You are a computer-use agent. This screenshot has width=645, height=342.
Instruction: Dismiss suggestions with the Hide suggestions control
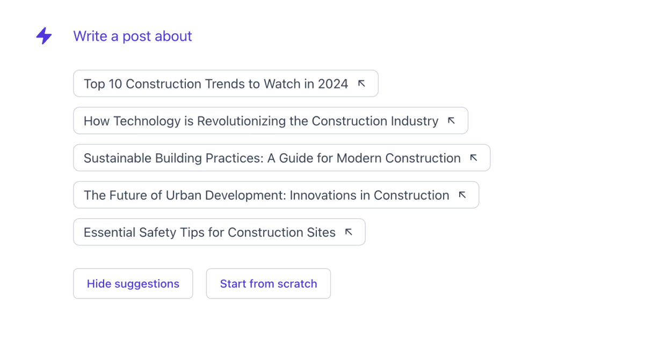point(133,283)
